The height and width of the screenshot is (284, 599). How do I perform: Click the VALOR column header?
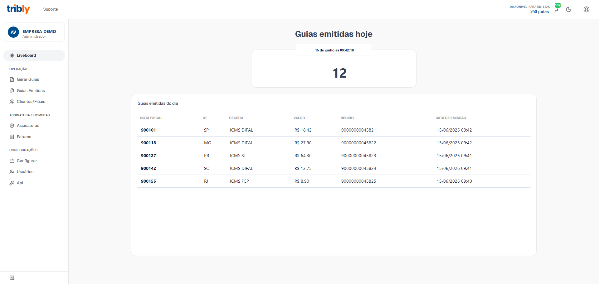299,118
